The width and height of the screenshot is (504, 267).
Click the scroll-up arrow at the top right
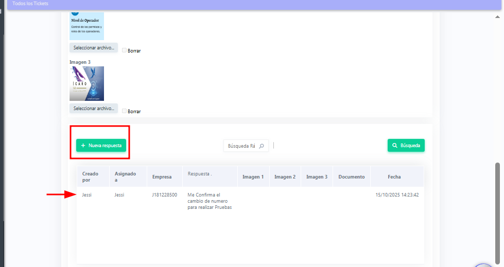point(497,16)
